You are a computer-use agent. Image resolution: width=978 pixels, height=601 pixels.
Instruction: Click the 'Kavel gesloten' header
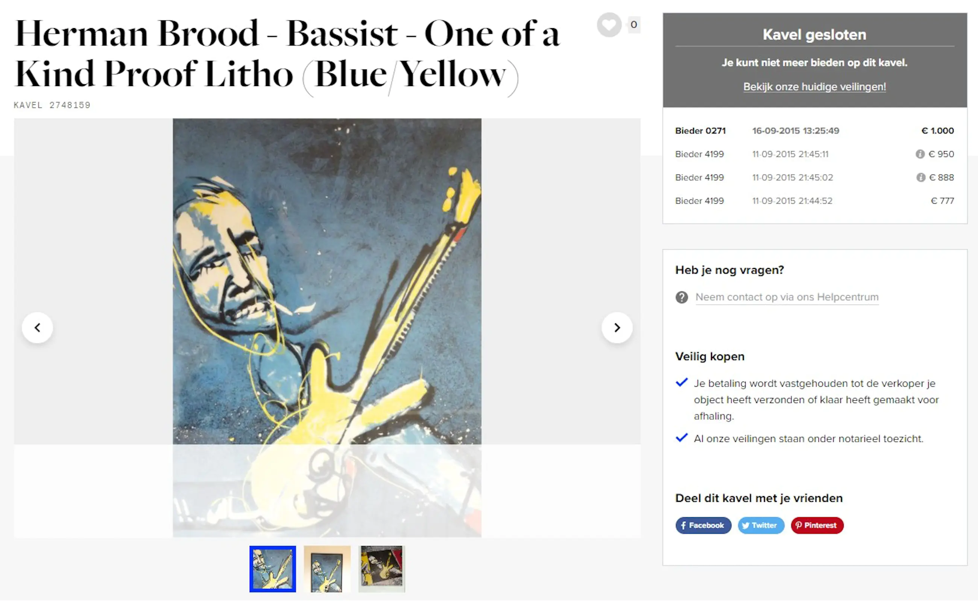coord(814,35)
